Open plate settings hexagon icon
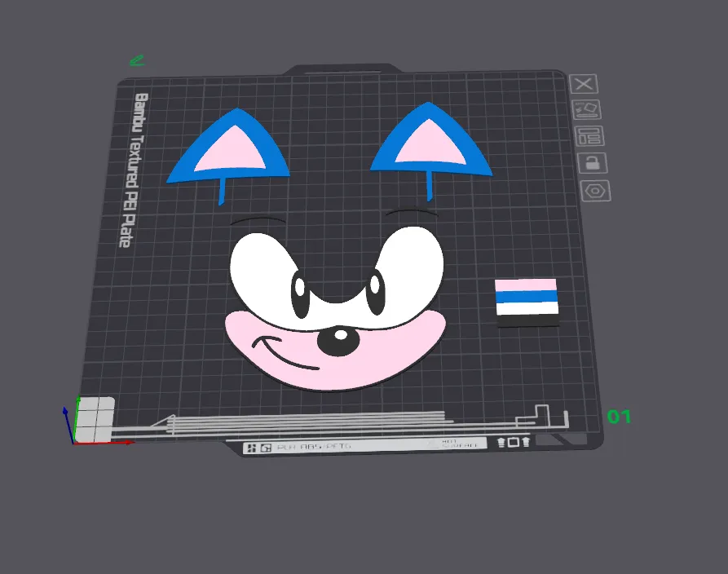728x574 pixels. pos(596,191)
